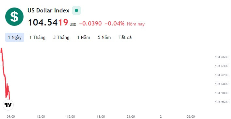
Task: Switch to the 1 Tháng range
Action: coord(38,37)
